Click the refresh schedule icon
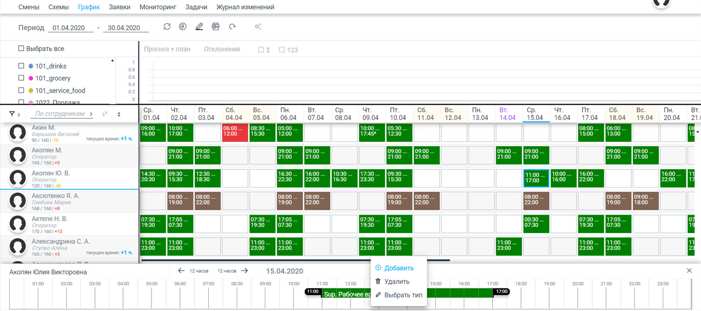This screenshot has height=311, width=701. coord(167,26)
